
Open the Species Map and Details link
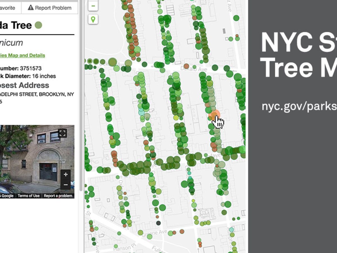click(x=22, y=55)
